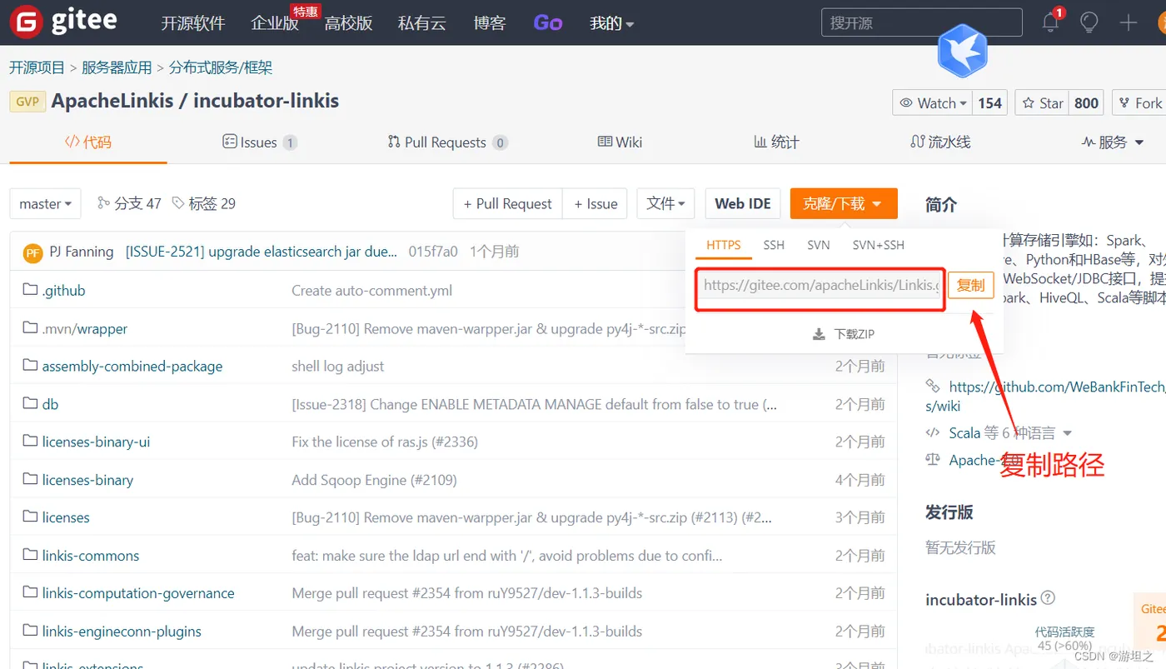Expand the 服务 menu
Screen dimensions: 1166x669
(1113, 142)
